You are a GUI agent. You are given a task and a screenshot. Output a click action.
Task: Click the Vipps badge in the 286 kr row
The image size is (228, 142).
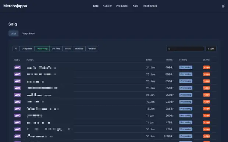[206, 109]
